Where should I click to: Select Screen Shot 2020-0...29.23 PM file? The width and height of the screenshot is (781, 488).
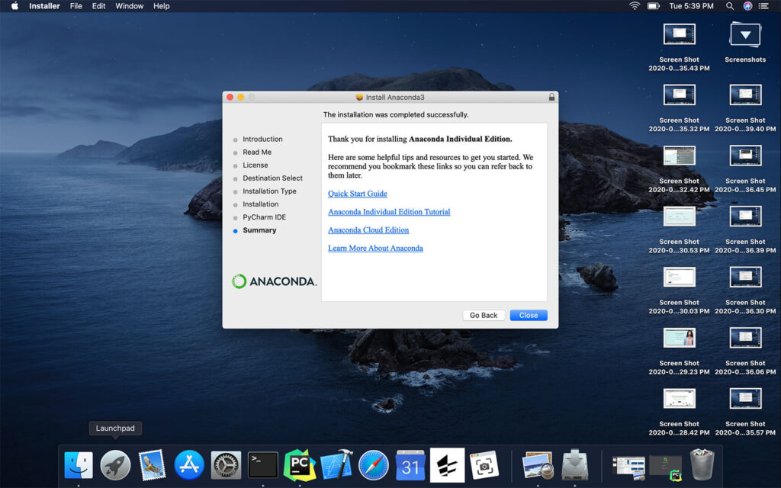coord(679,338)
